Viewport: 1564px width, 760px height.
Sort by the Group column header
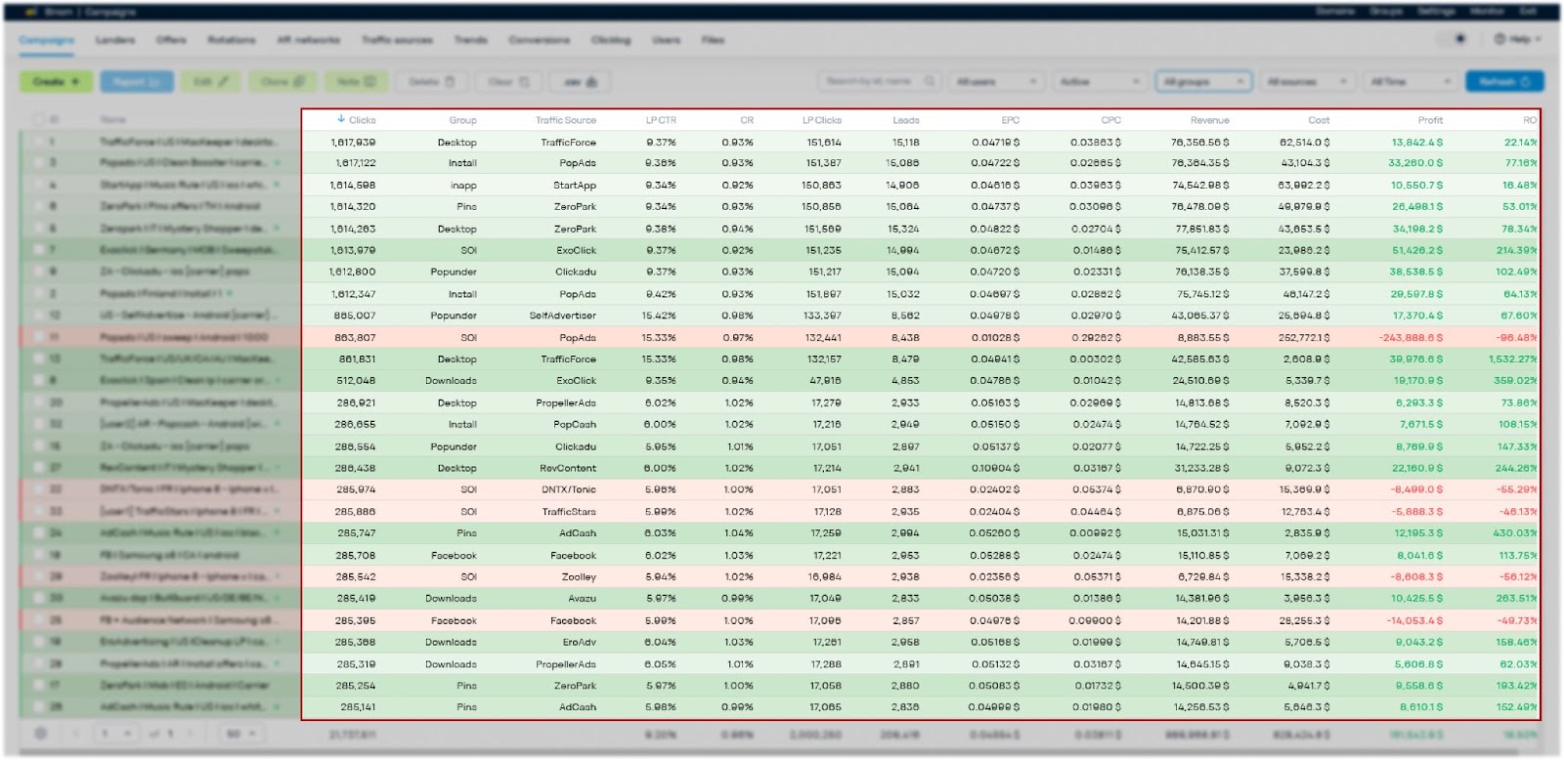coord(462,120)
